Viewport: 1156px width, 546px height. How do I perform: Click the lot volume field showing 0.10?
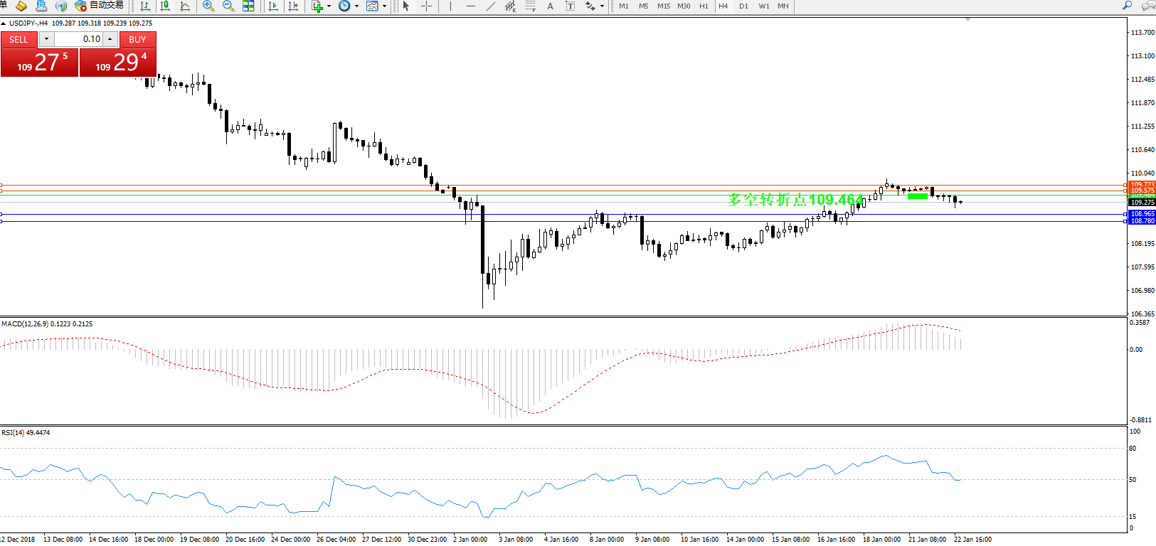tap(78, 39)
